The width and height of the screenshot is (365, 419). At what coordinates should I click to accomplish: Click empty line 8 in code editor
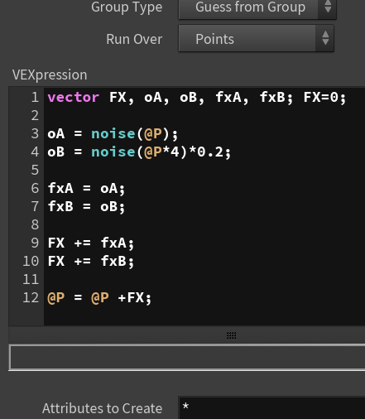tap(204, 224)
